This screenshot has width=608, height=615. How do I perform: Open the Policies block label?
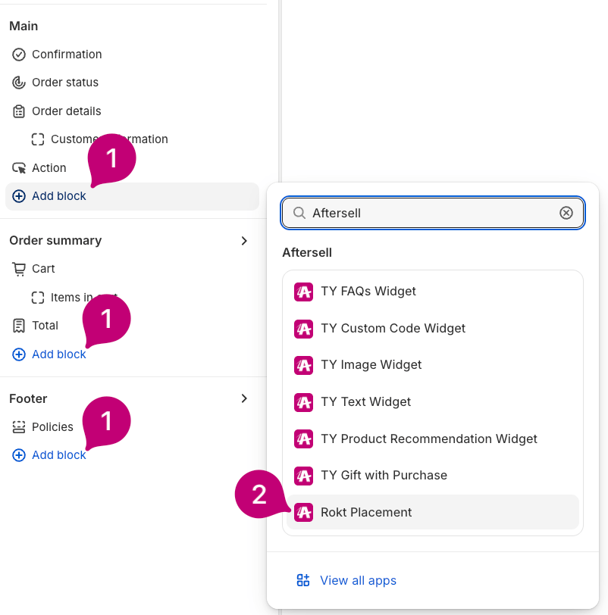pyautogui.click(x=52, y=426)
